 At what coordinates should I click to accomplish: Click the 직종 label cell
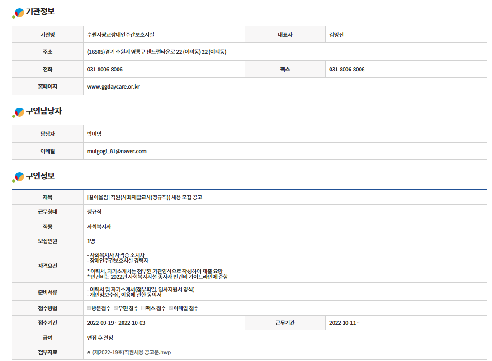tap(47, 226)
